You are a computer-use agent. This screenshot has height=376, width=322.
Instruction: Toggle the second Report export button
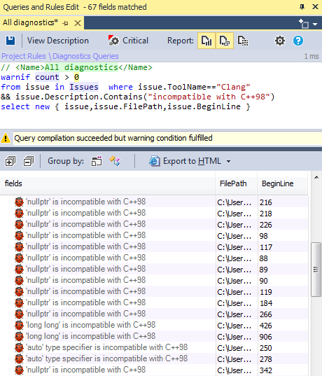[225, 41]
